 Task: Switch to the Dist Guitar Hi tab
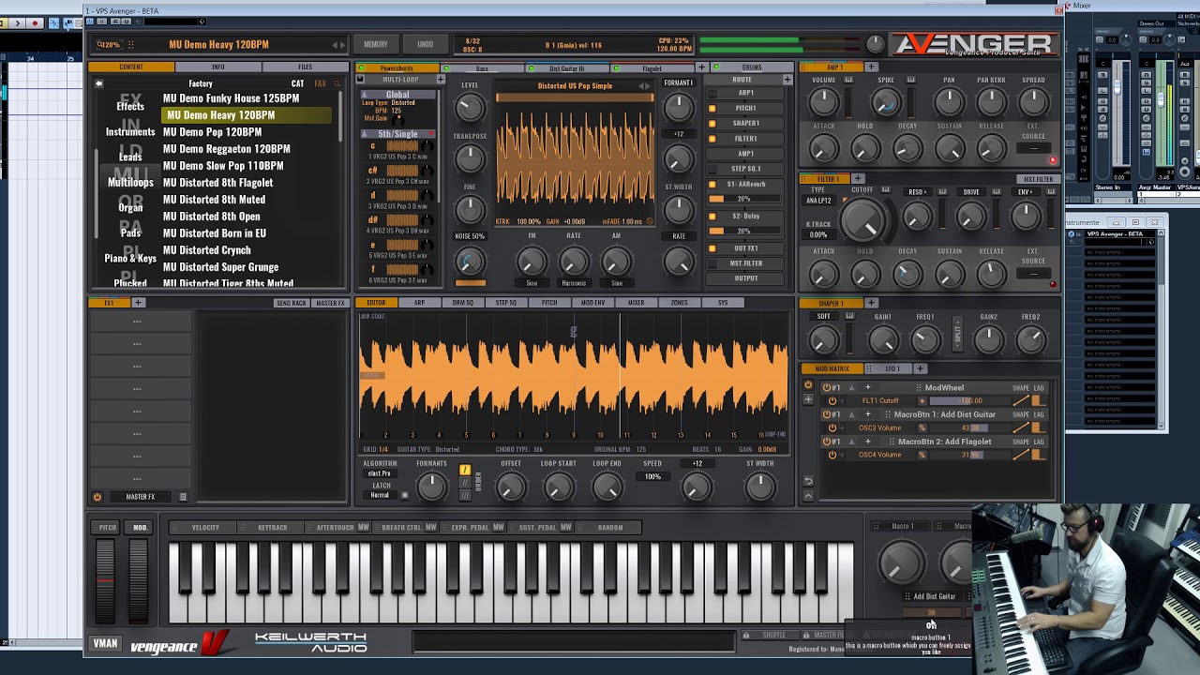click(566, 67)
